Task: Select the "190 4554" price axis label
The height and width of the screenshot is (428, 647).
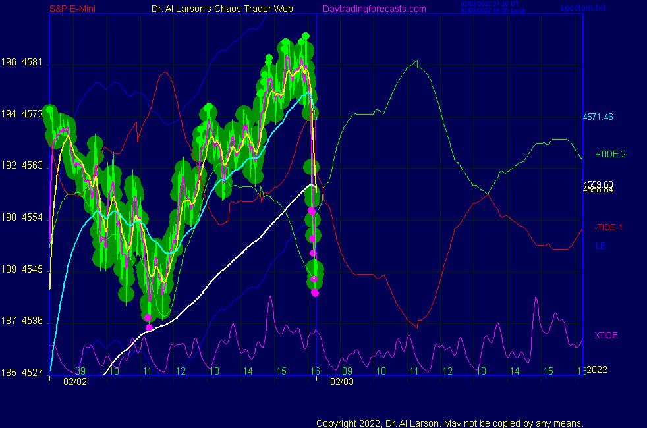Action: tap(22, 217)
